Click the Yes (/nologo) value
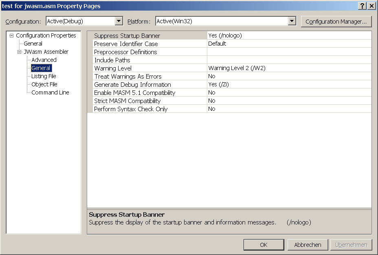378x255 pixels. click(289, 36)
